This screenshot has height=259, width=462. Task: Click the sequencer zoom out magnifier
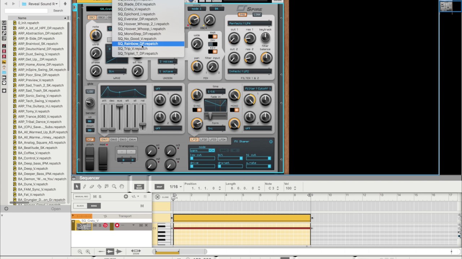coord(80,252)
